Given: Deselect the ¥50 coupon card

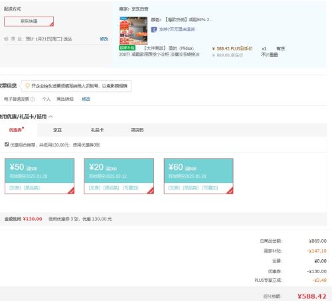Looking at the screenshot, I should tap(39, 176).
